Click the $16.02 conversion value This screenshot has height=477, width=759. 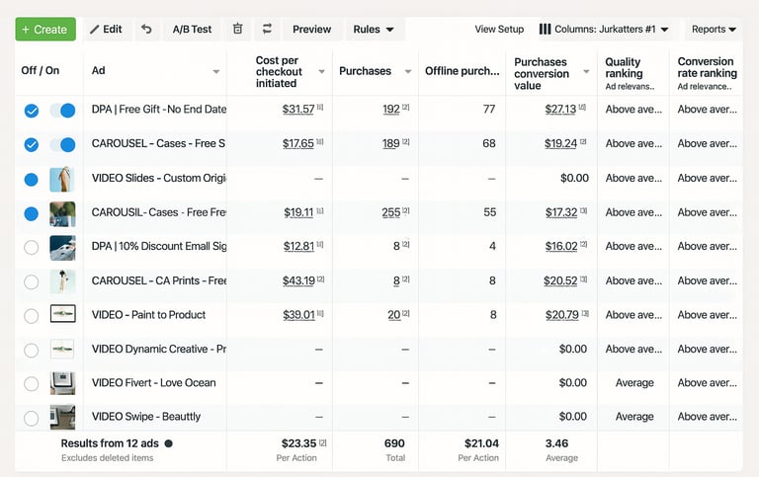tap(561, 246)
